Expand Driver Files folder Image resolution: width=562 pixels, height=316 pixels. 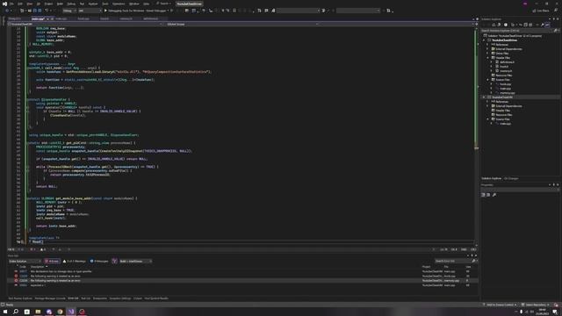pyautogui.click(x=487, y=54)
